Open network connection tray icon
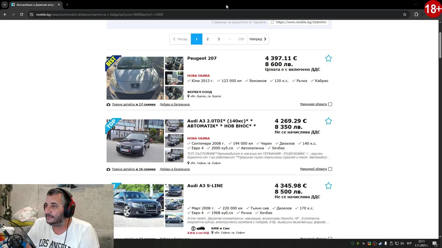The image size is (442, 248). pyautogui.click(x=397, y=244)
